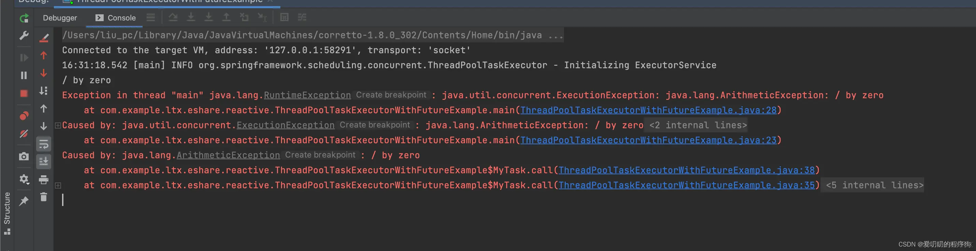976x251 pixels.
Task: Print console output with printer icon
Action: coord(44,179)
